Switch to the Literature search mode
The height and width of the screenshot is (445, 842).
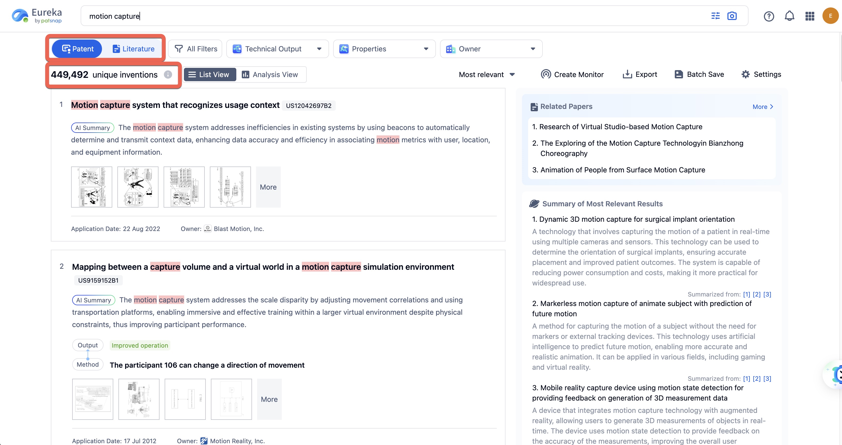point(133,49)
